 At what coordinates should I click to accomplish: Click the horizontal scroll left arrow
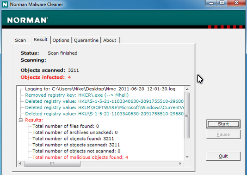(20, 163)
